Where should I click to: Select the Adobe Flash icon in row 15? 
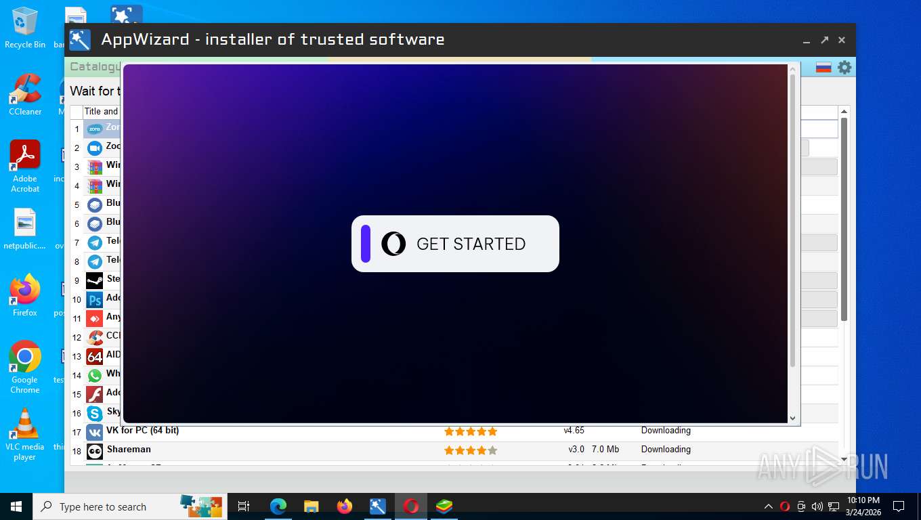(x=95, y=394)
